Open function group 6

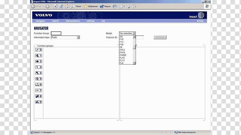coord(39,85)
